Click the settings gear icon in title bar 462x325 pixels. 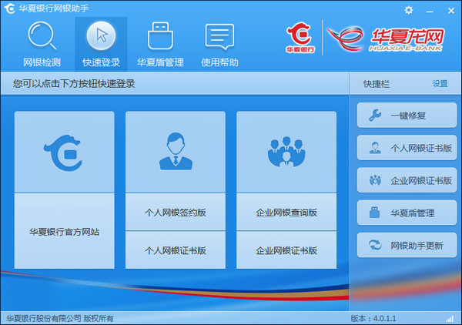(x=409, y=11)
